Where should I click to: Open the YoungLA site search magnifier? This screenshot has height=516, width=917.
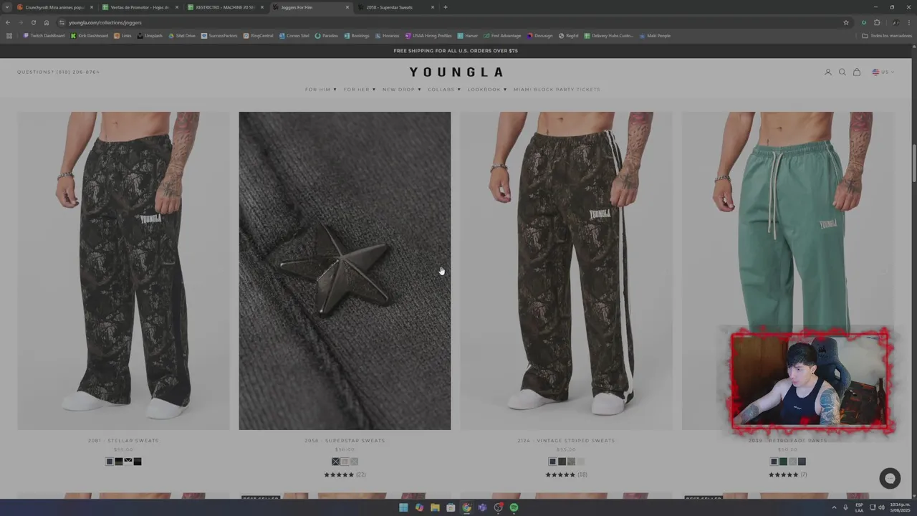click(842, 72)
